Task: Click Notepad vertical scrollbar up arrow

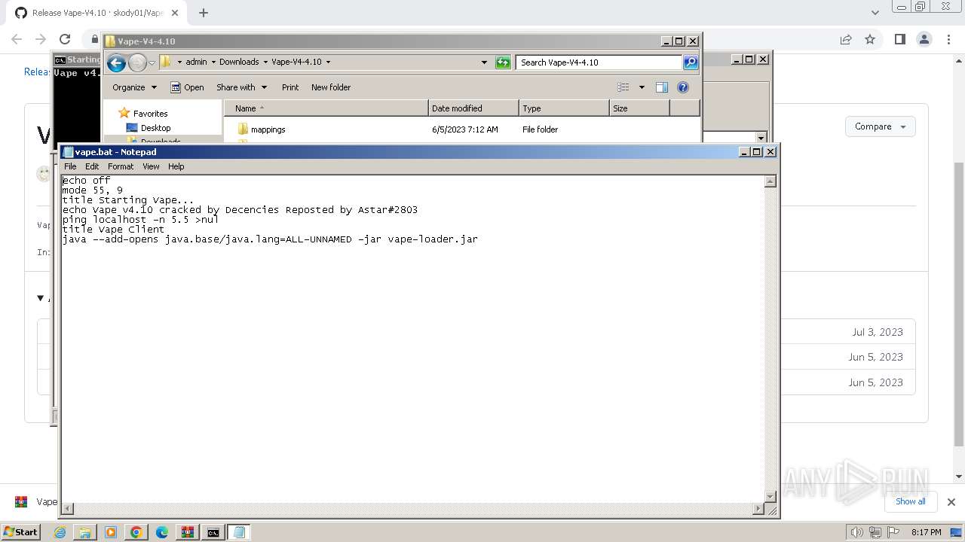Action: 770,181
